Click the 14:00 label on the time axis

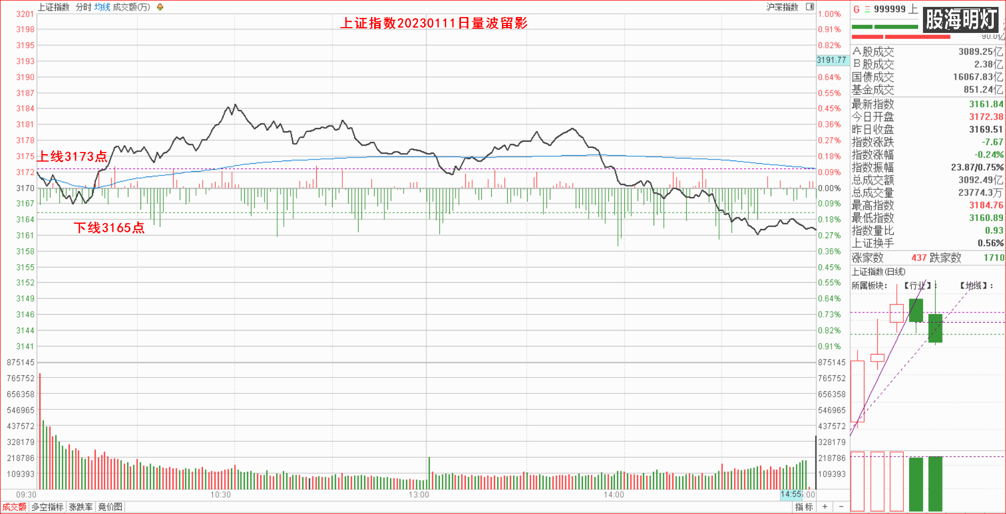(614, 495)
